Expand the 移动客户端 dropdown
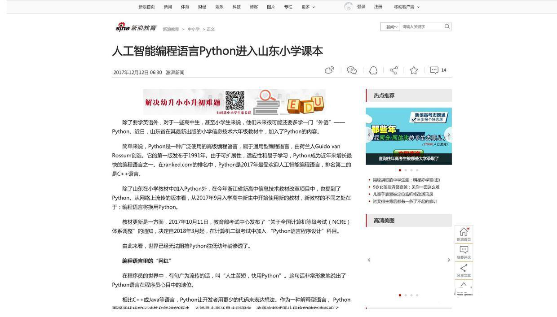The height and width of the screenshot is (317, 557). coord(407,7)
